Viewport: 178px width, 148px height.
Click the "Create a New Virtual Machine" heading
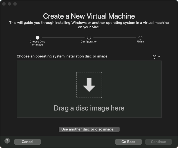coord(89,16)
